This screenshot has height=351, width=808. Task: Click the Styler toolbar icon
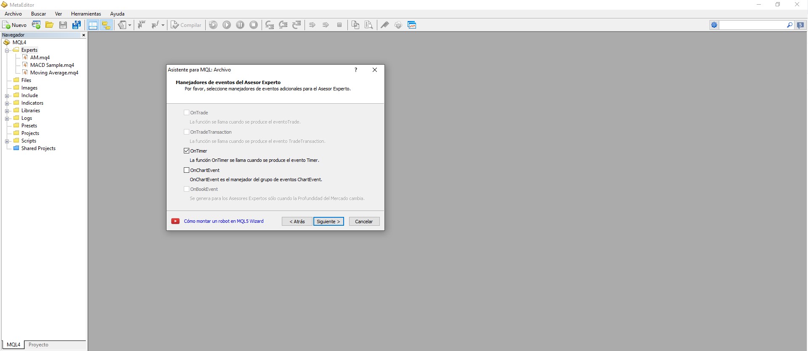point(122,25)
